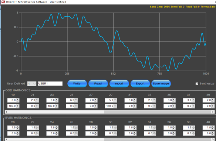Click harmonic 40 amplitude field
The height and width of the screenshot is (141, 216).
(x=207, y=128)
